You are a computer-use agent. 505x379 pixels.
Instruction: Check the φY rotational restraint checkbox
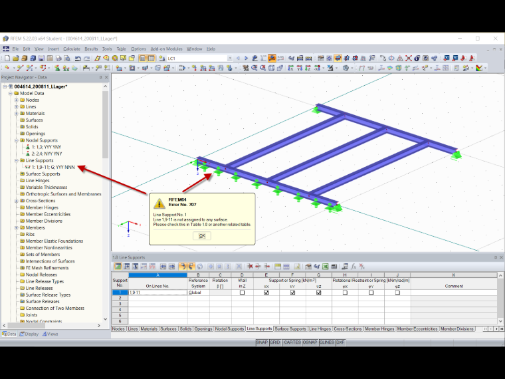click(x=371, y=293)
